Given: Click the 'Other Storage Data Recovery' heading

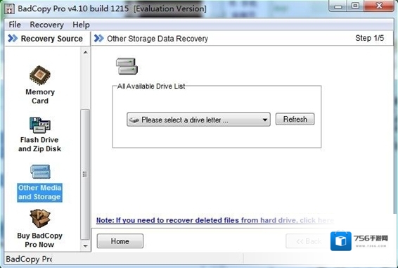Looking at the screenshot, I should coord(158,39).
